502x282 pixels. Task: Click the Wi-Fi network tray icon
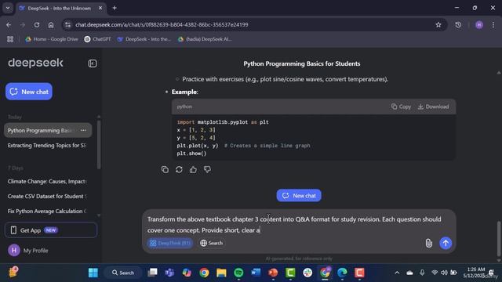pos(435,273)
